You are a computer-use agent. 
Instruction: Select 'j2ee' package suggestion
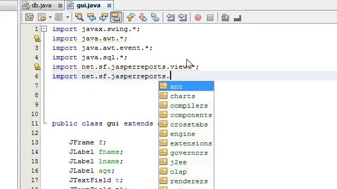tap(186, 162)
